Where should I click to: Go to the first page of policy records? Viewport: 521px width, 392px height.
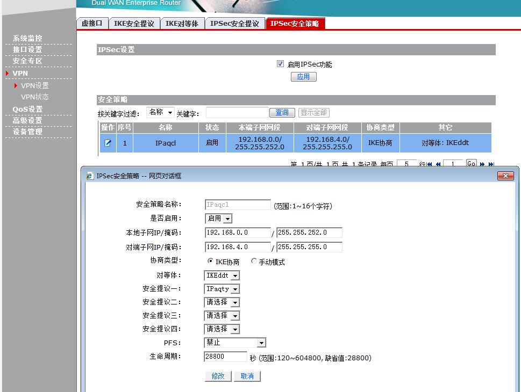pyautogui.click(x=430, y=164)
